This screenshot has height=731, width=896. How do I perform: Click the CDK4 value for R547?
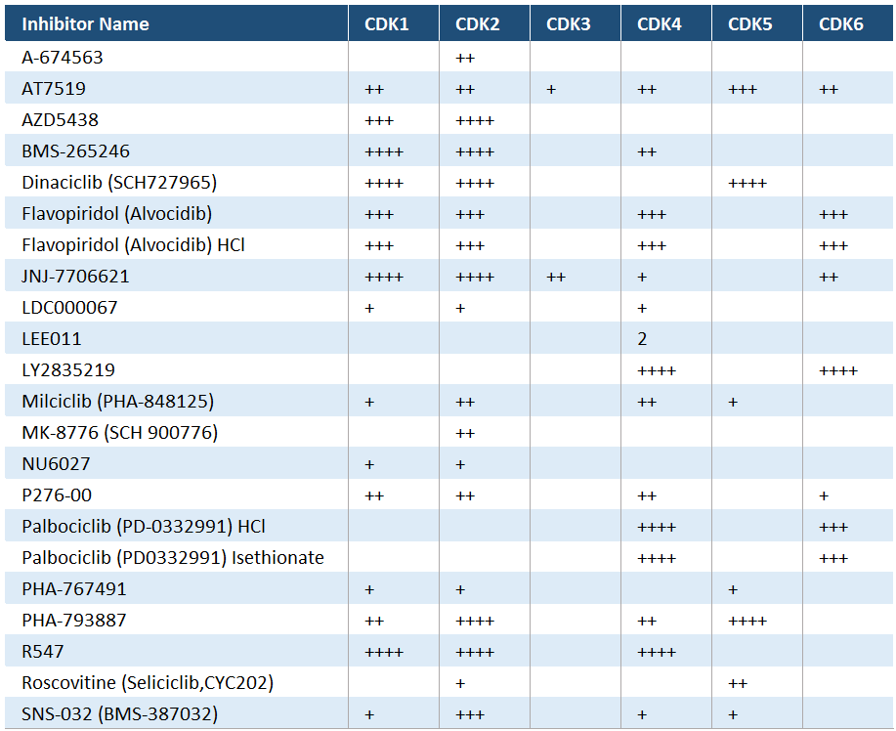[x=657, y=652]
